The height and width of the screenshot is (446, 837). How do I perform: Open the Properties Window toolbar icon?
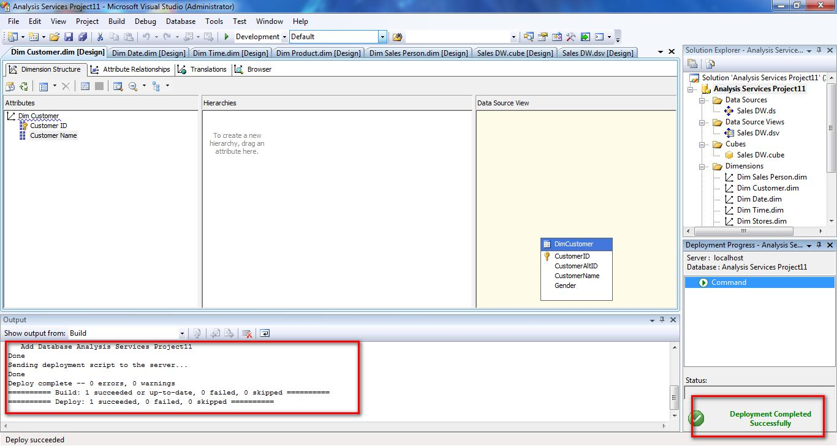pyautogui.click(x=543, y=37)
